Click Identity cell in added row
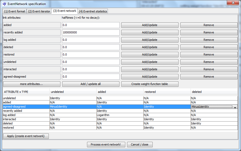Screen dimensions: 241x151 pos(120,102)
